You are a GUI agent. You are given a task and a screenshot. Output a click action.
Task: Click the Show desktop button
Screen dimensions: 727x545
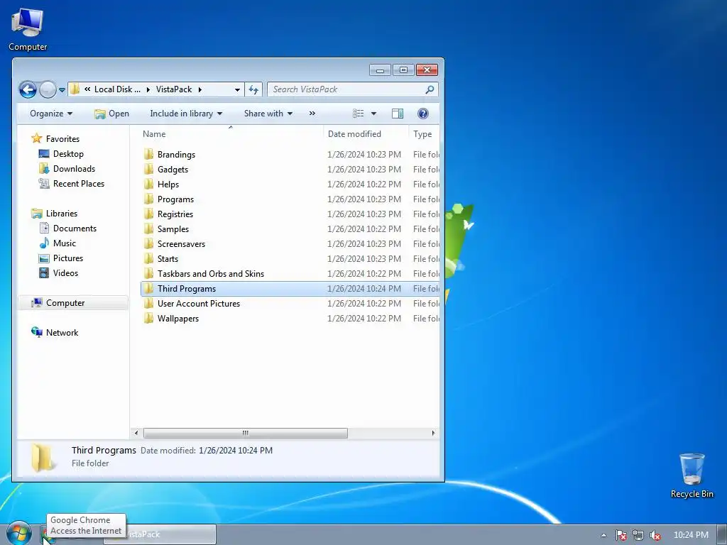click(722, 535)
